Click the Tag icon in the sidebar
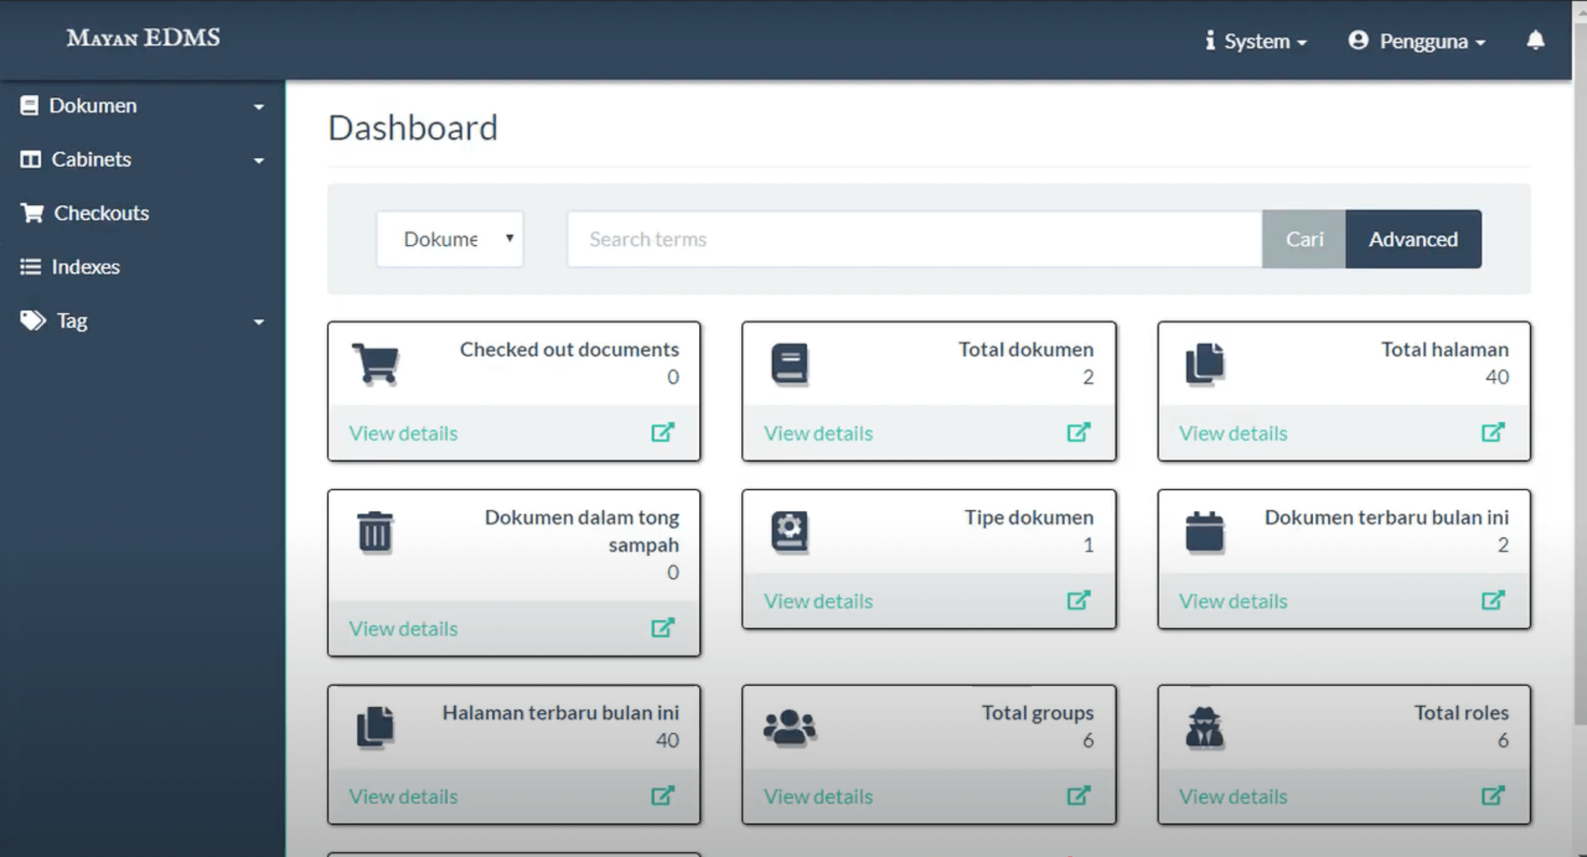1587x857 pixels. tap(33, 320)
